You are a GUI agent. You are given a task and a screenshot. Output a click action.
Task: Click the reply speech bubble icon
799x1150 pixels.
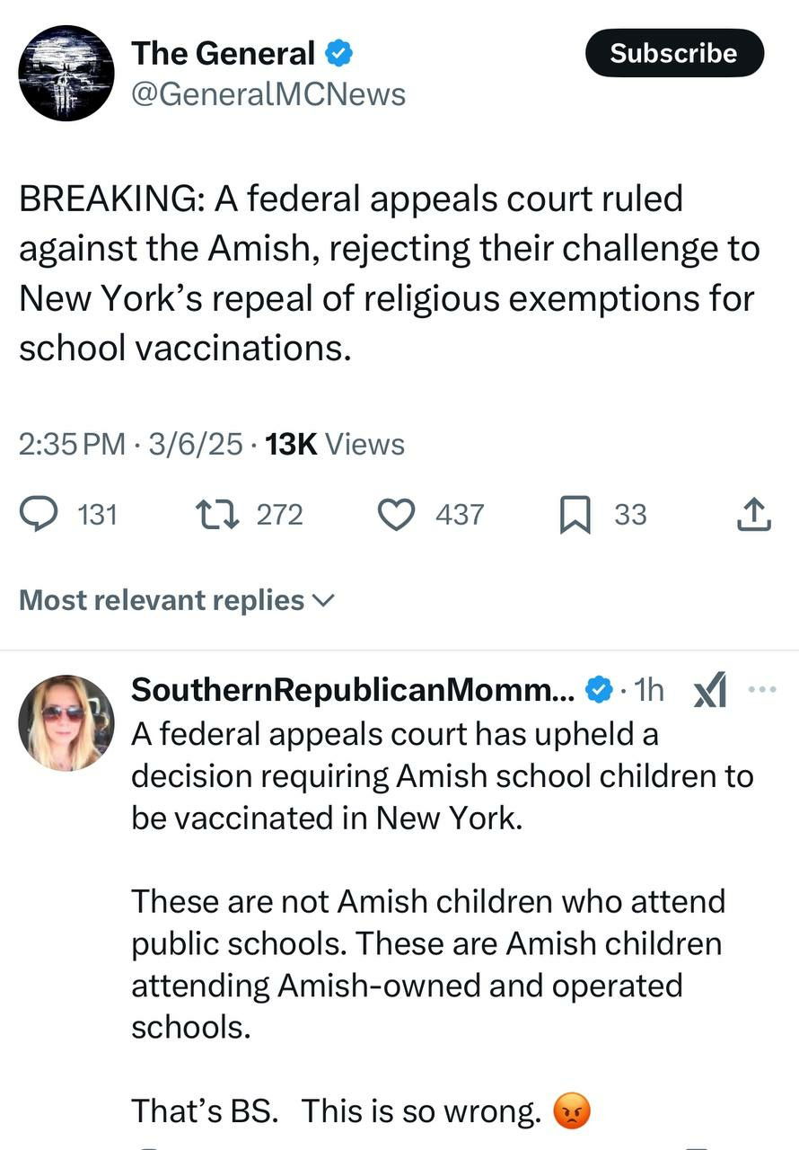(40, 514)
